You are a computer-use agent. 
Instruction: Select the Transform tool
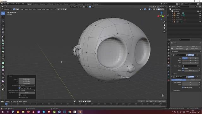tap(3, 32)
